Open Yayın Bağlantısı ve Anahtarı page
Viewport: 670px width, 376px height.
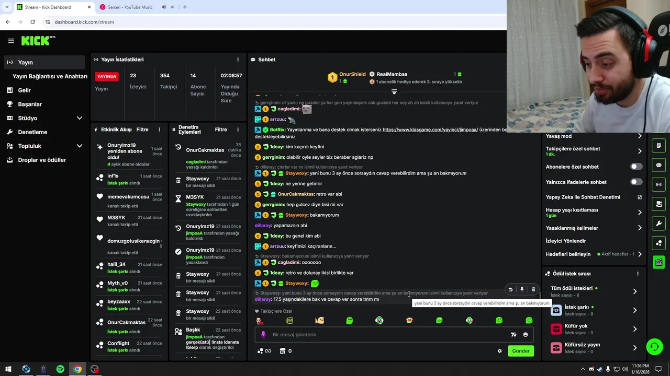pos(50,76)
